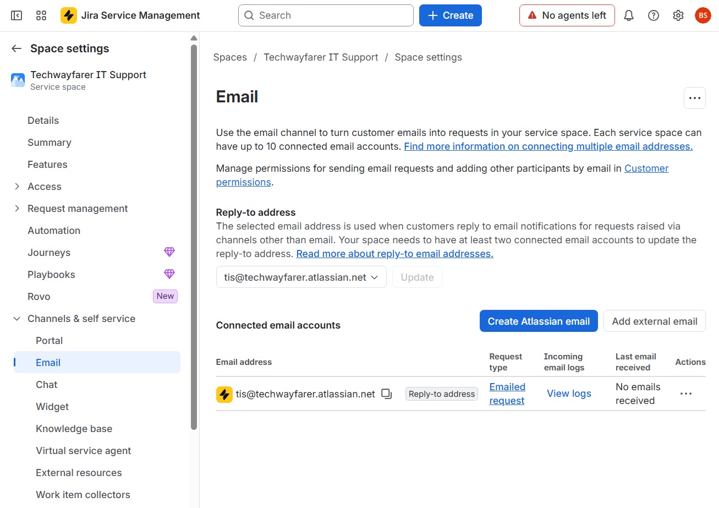Screen dimensions: 719x508
Task: Click the Request type column header
Action: pos(506,362)
